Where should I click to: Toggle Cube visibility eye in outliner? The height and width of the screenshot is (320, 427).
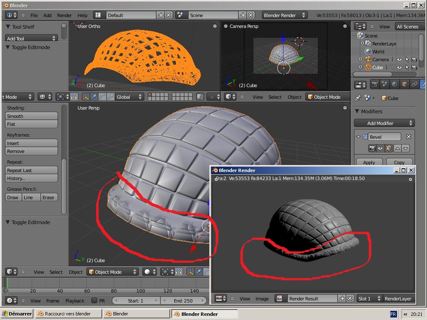399,67
